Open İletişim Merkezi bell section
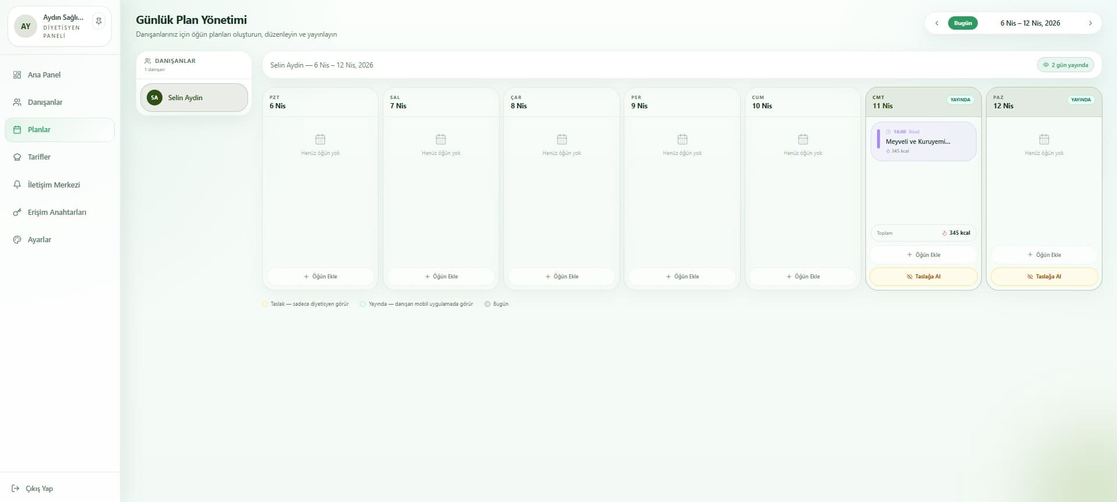The image size is (1117, 502). coord(54,185)
